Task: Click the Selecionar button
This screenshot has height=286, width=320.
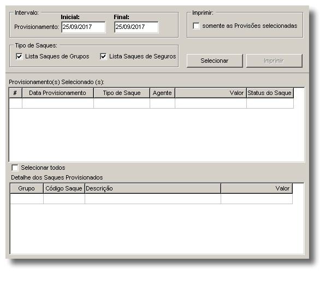Action: click(x=215, y=61)
